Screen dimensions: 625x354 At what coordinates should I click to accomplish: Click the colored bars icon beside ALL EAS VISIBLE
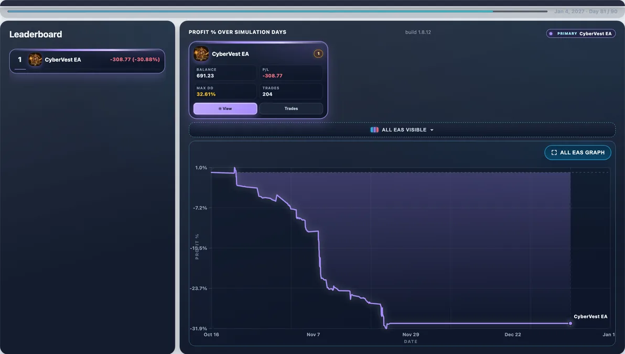pyautogui.click(x=374, y=130)
